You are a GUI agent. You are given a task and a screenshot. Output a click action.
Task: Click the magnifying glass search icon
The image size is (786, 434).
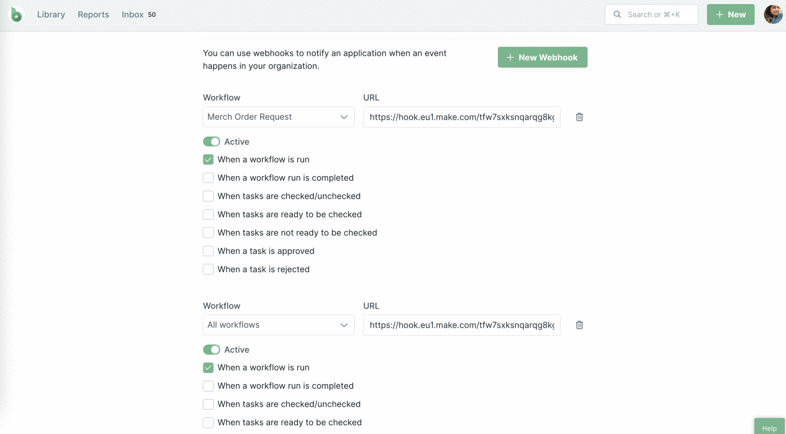point(617,14)
